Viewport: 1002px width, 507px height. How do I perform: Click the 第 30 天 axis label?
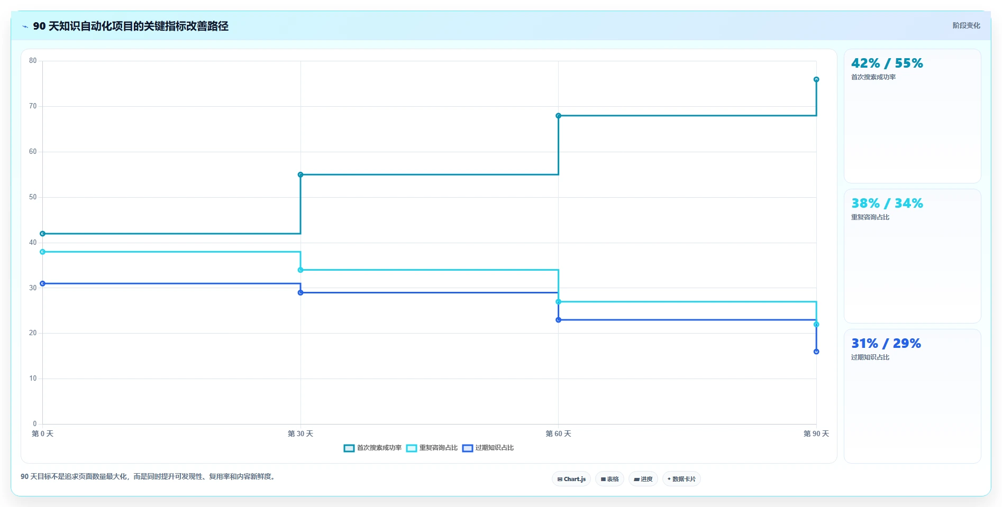tap(300, 434)
